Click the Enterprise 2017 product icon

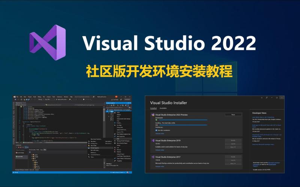click(153, 157)
